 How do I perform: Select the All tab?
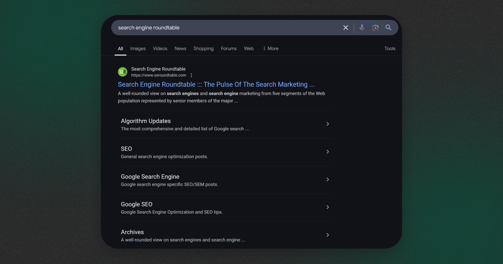(x=120, y=49)
